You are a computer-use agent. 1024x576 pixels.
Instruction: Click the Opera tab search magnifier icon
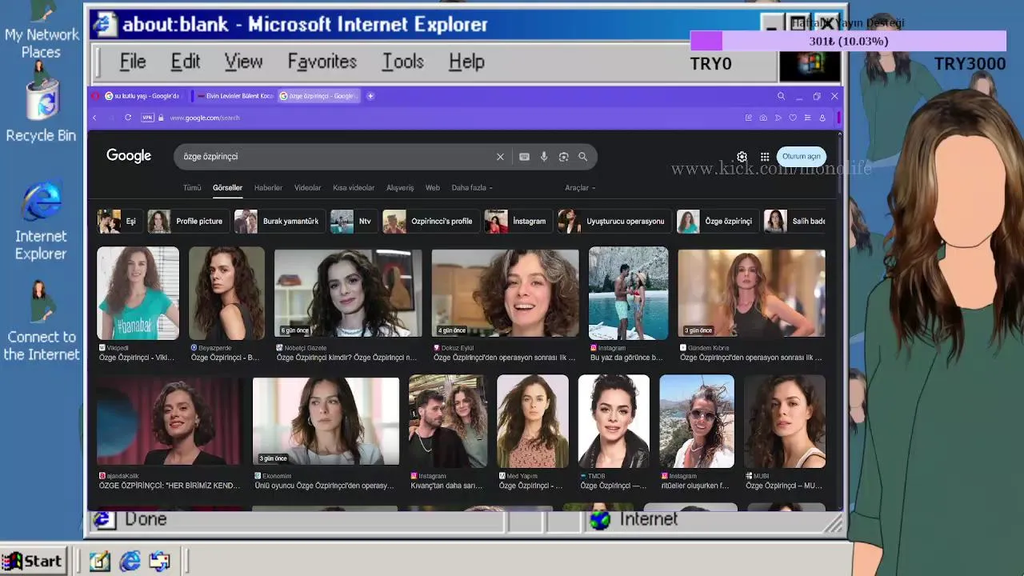781,96
